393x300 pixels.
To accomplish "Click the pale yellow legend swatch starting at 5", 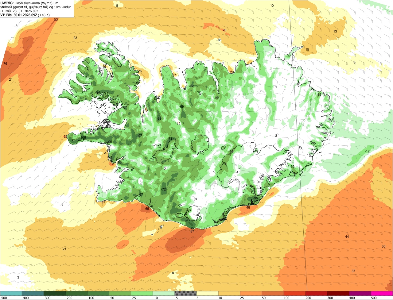I will pyautogui.click(x=207, y=293).
